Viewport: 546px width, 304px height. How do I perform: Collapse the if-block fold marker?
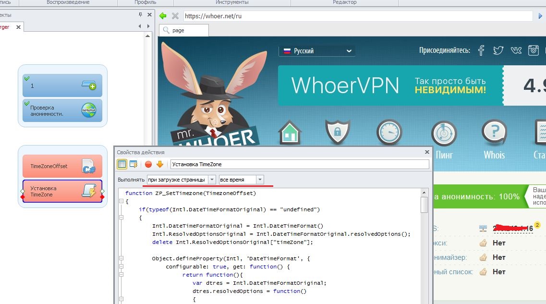click(121, 217)
